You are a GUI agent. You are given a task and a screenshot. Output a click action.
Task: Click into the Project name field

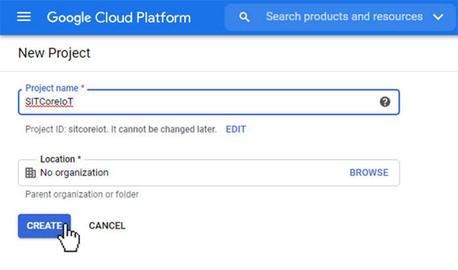(209, 102)
